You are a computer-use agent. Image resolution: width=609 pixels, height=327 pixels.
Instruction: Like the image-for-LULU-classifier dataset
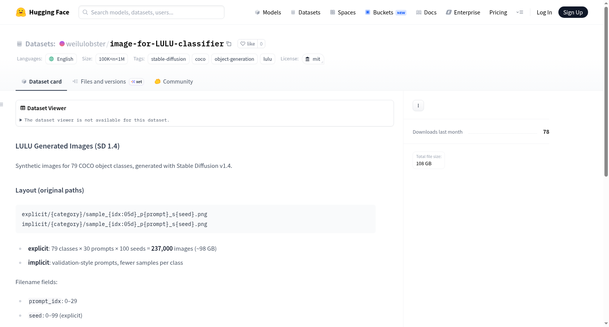pyautogui.click(x=247, y=44)
